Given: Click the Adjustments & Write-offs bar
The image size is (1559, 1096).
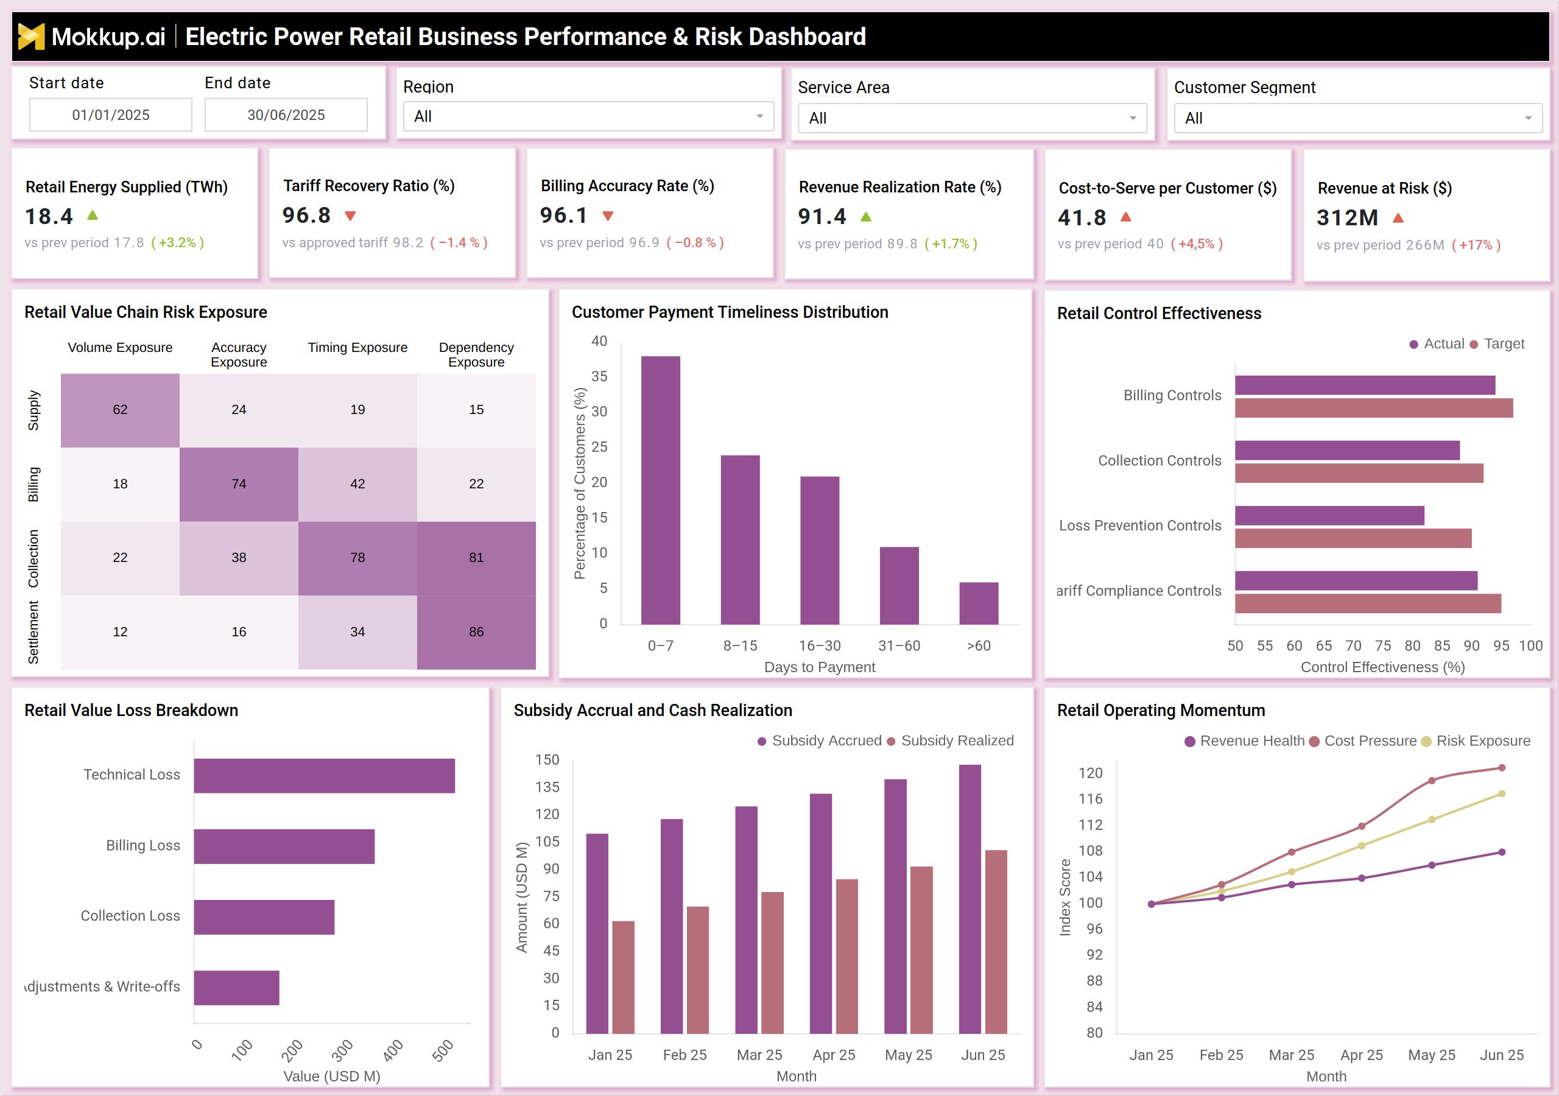Looking at the screenshot, I should click(x=236, y=988).
